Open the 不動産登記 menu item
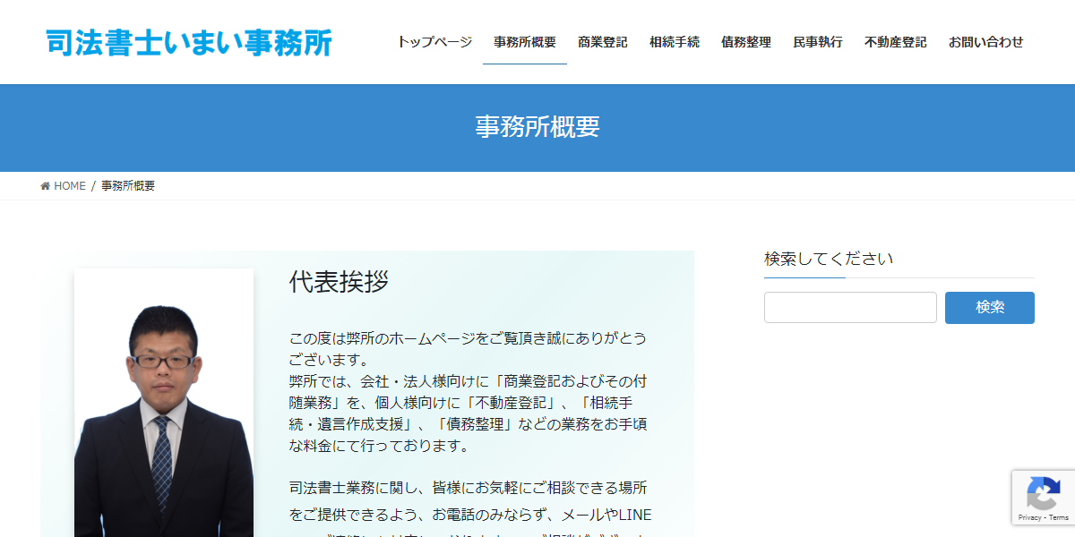The height and width of the screenshot is (537, 1075). point(895,41)
